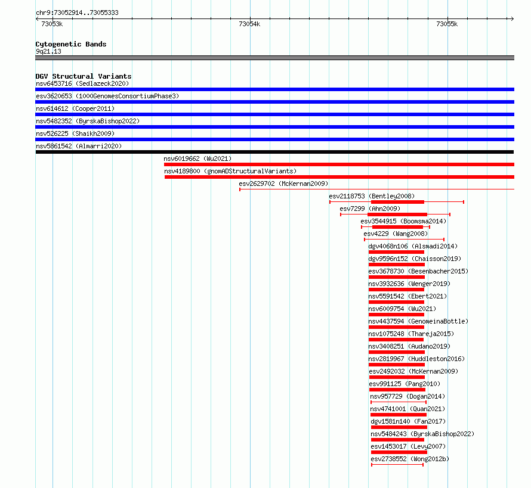Click esv3544915 (Boomsma2014) label
Image resolution: width=531 pixels, height=488 pixels.
(x=403, y=221)
